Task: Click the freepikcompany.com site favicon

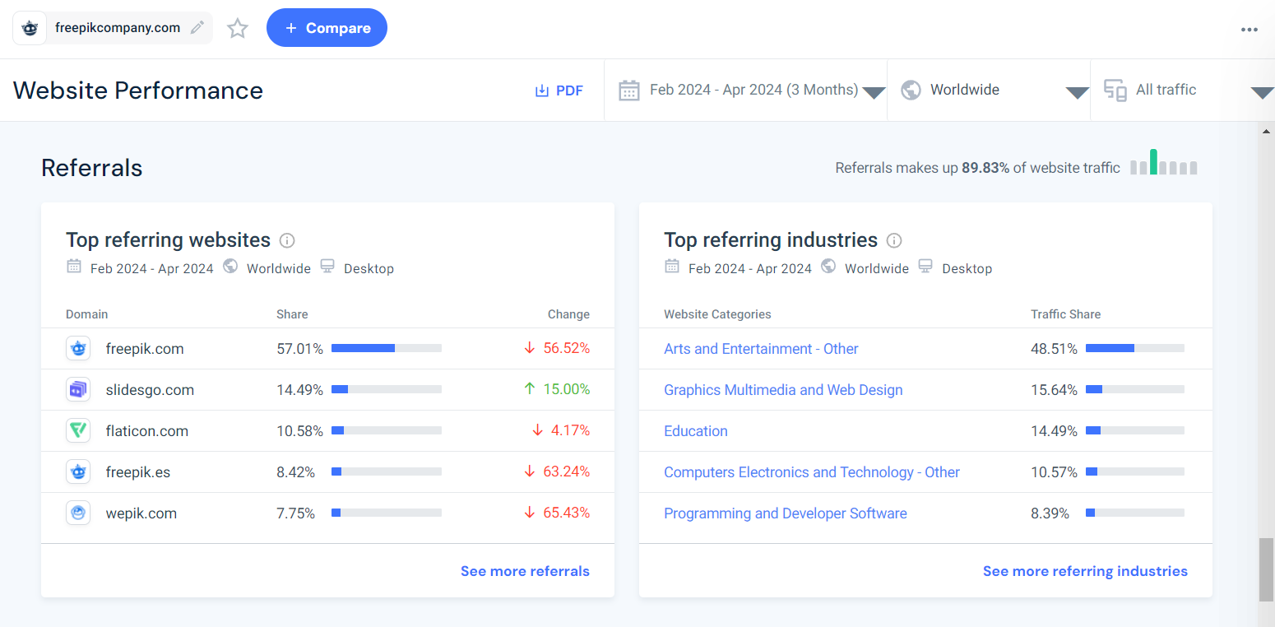Action: pyautogui.click(x=30, y=28)
